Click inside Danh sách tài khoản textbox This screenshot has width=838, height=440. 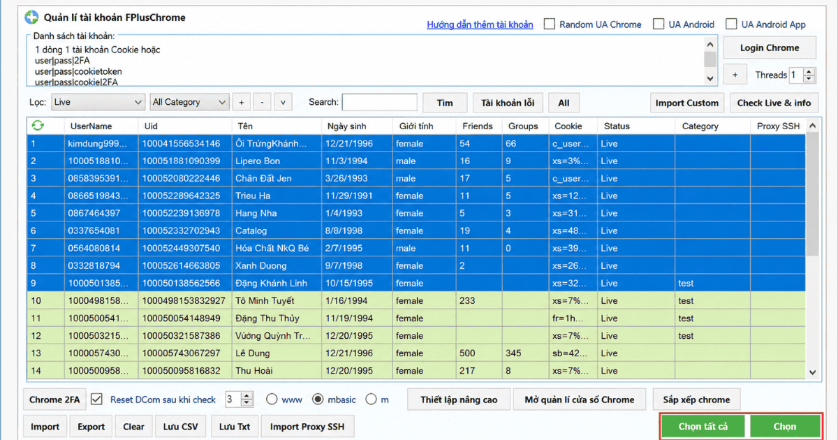(365, 63)
